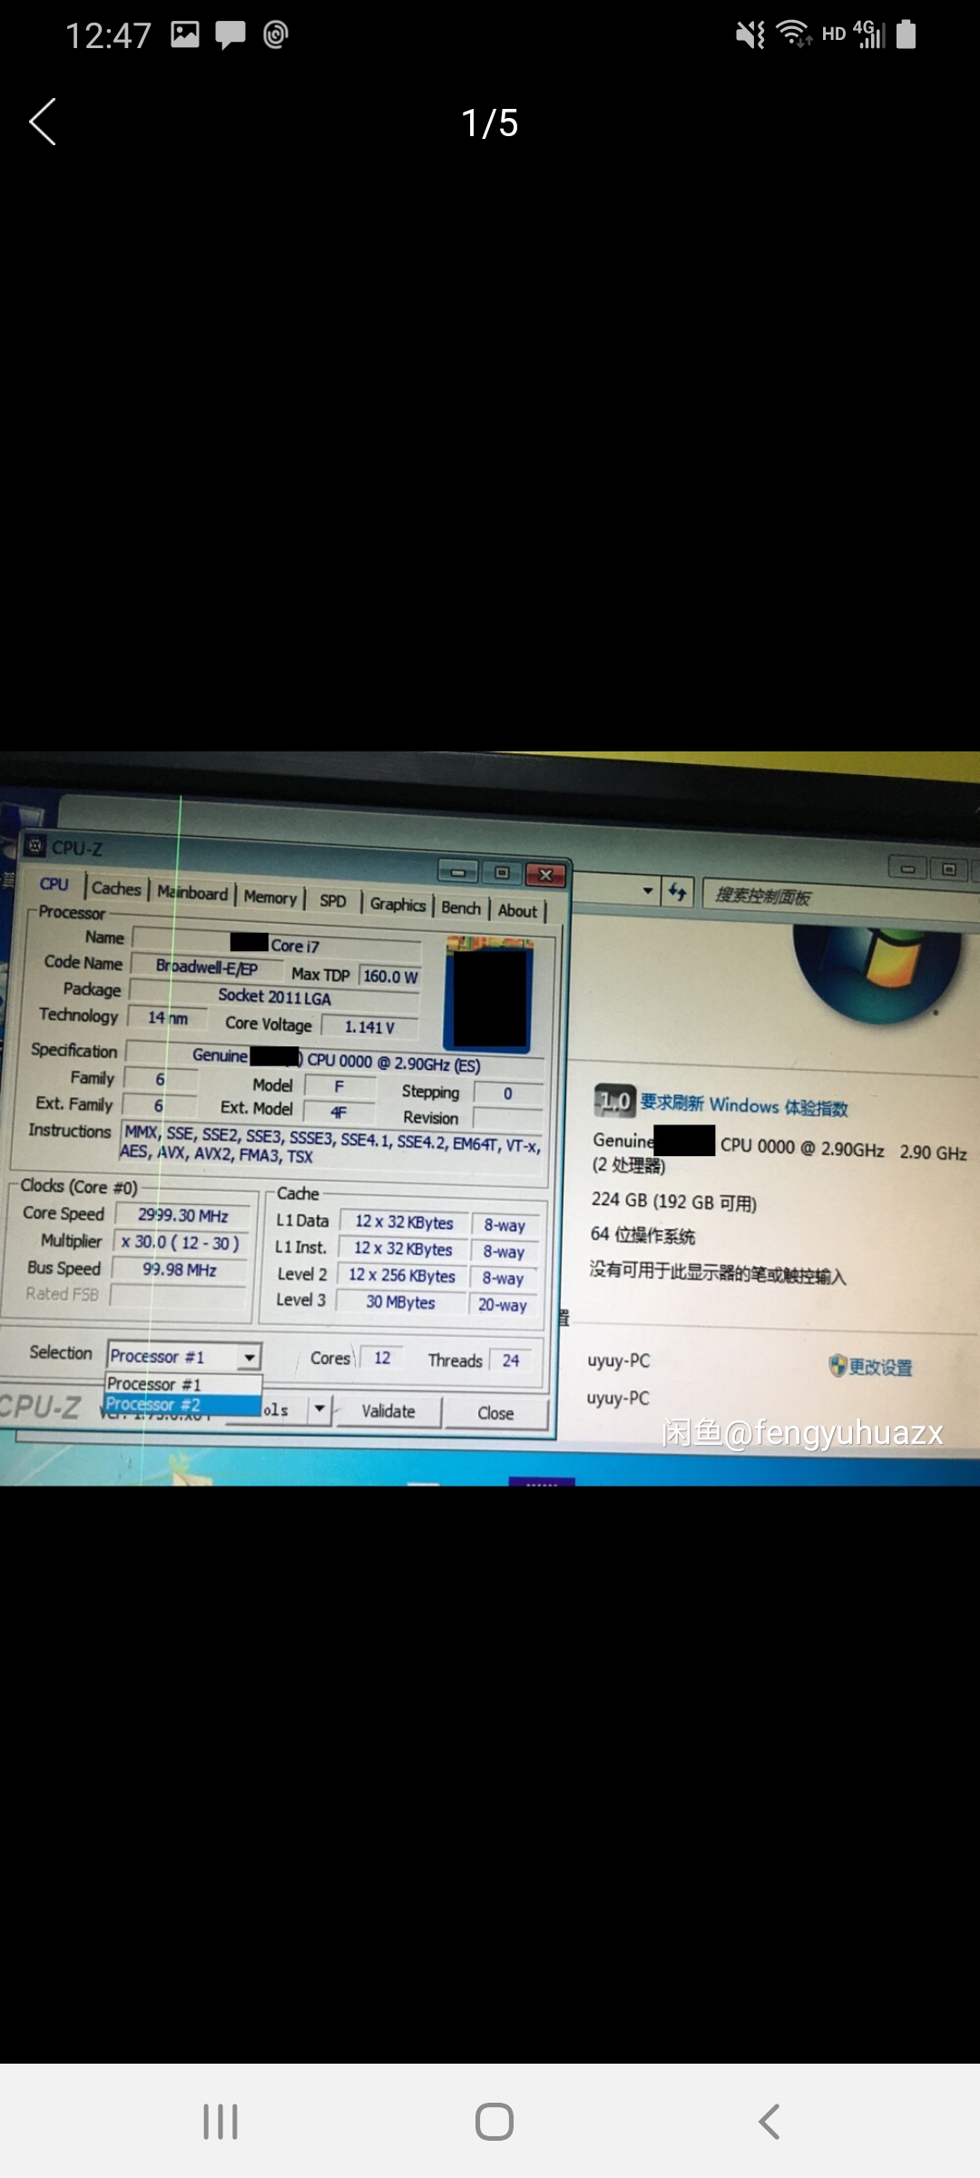The width and height of the screenshot is (980, 2178).
Task: Click the Close button in CPU-Z
Action: pyautogui.click(x=495, y=1413)
